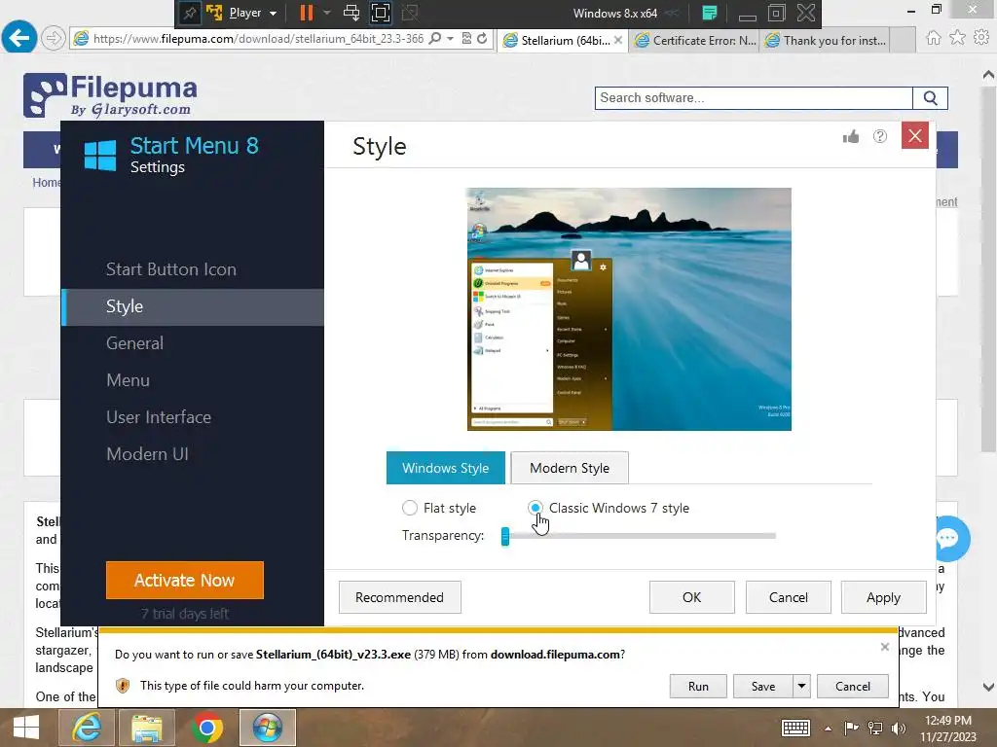Screen dimensions: 997x747
Task: Open the Player dropdown menu
Action: tap(253, 13)
